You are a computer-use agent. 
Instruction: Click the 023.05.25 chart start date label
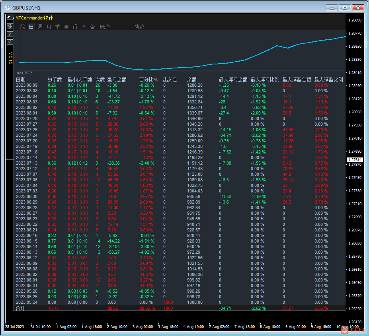click(x=25, y=73)
